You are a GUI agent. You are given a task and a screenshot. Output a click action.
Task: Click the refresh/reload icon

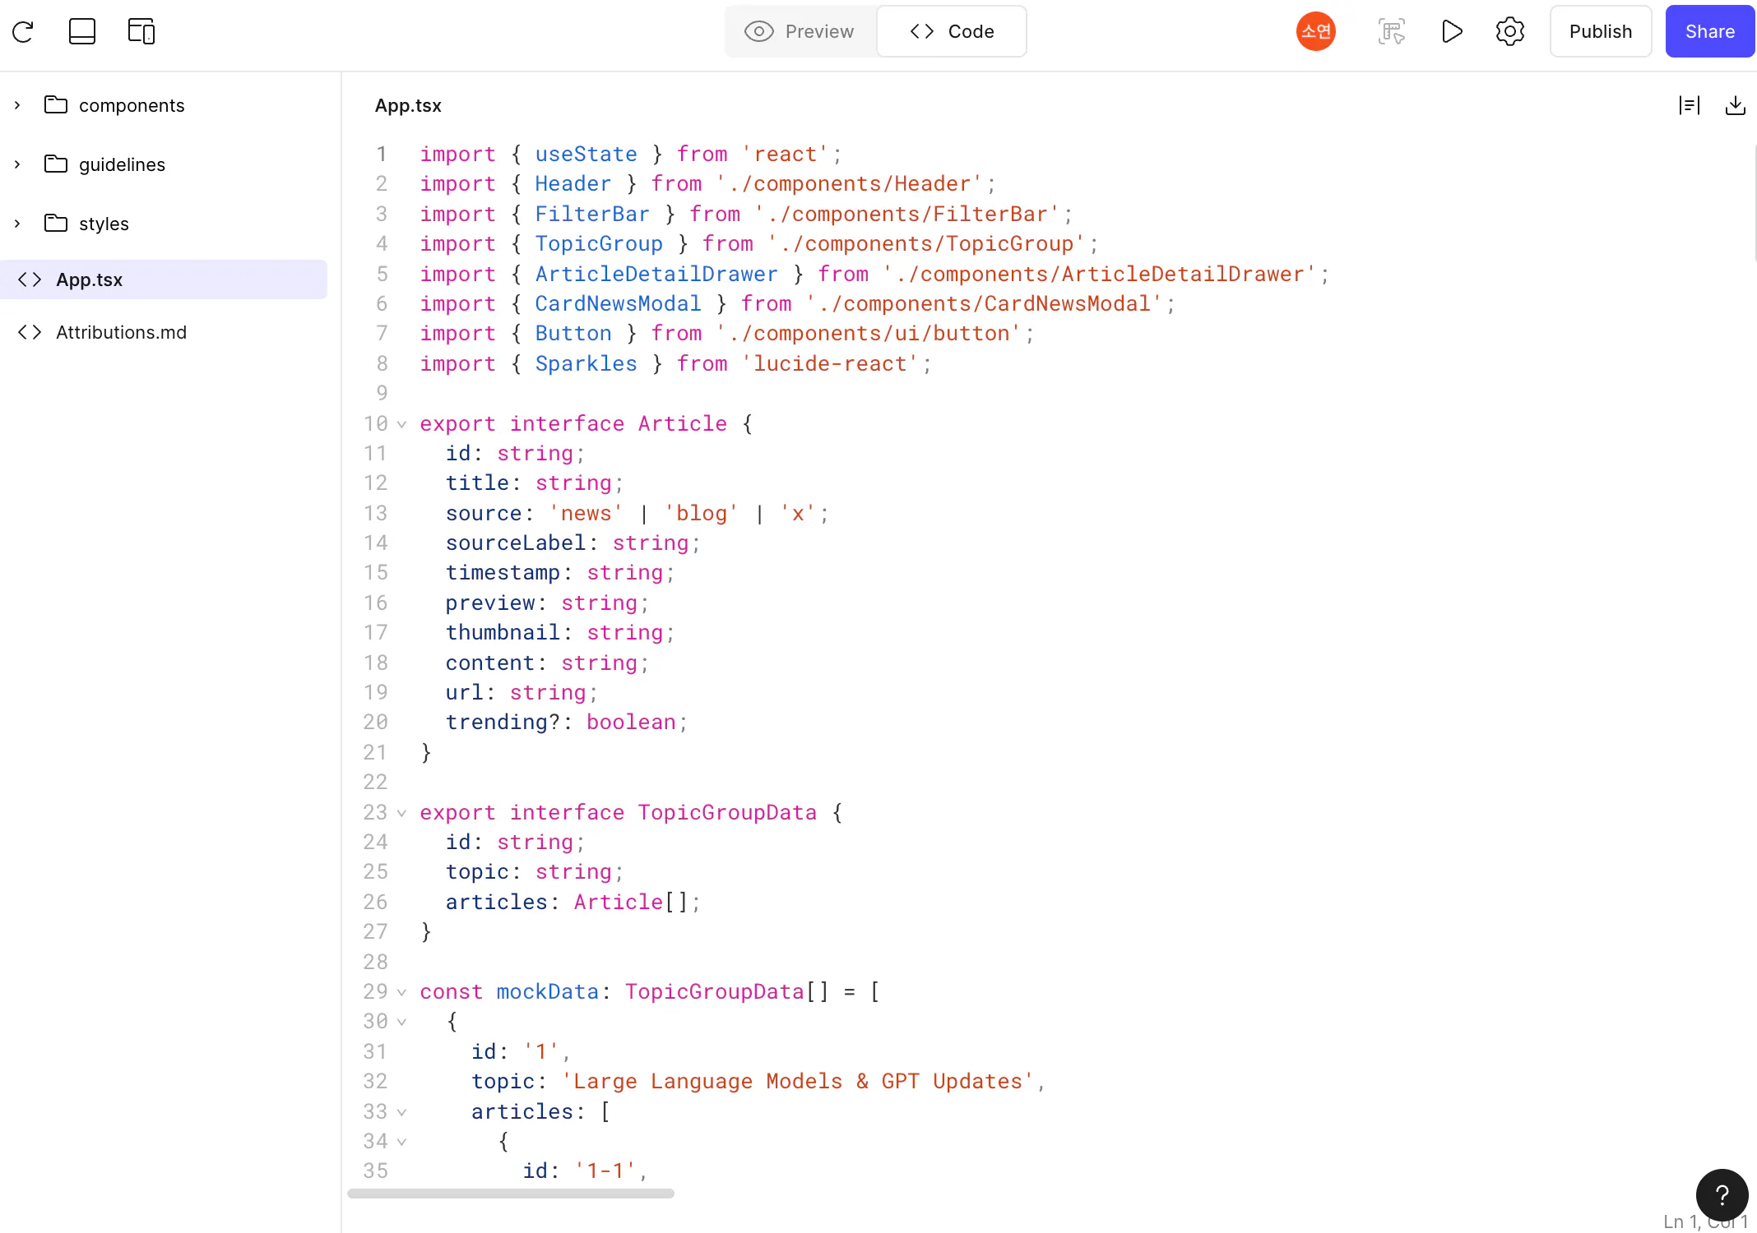click(23, 31)
